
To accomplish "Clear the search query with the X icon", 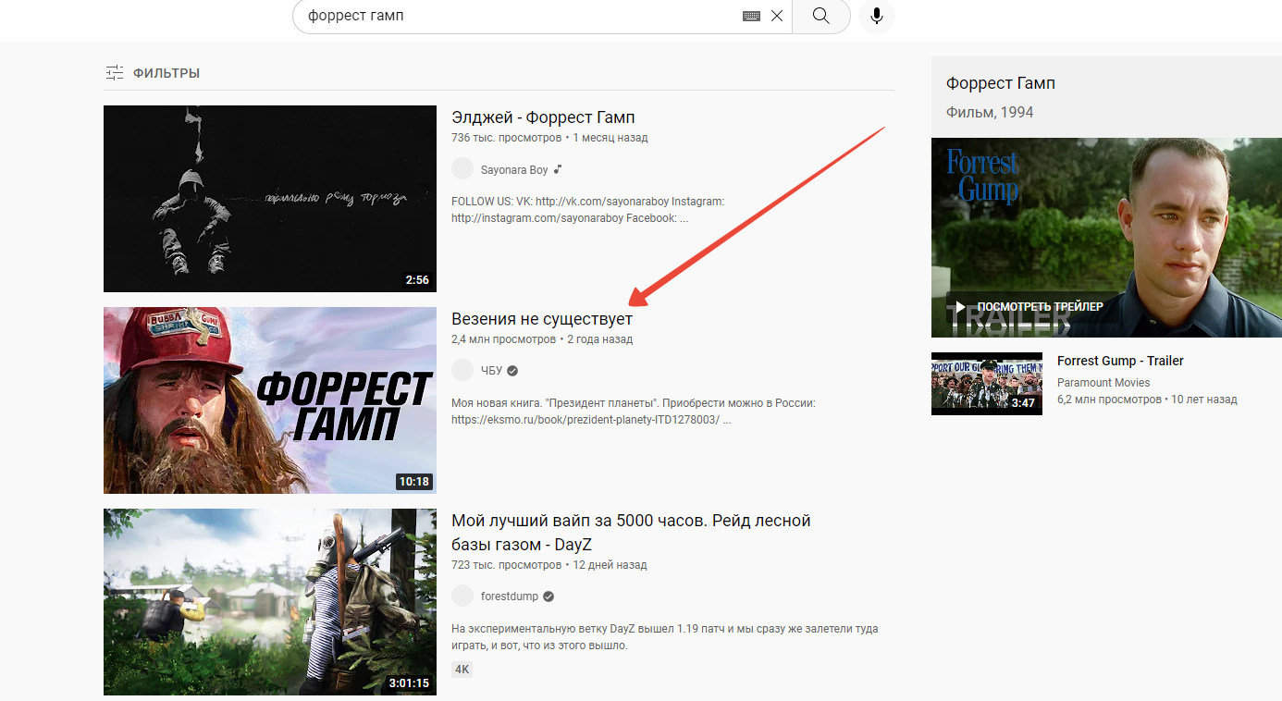I will click(x=777, y=16).
